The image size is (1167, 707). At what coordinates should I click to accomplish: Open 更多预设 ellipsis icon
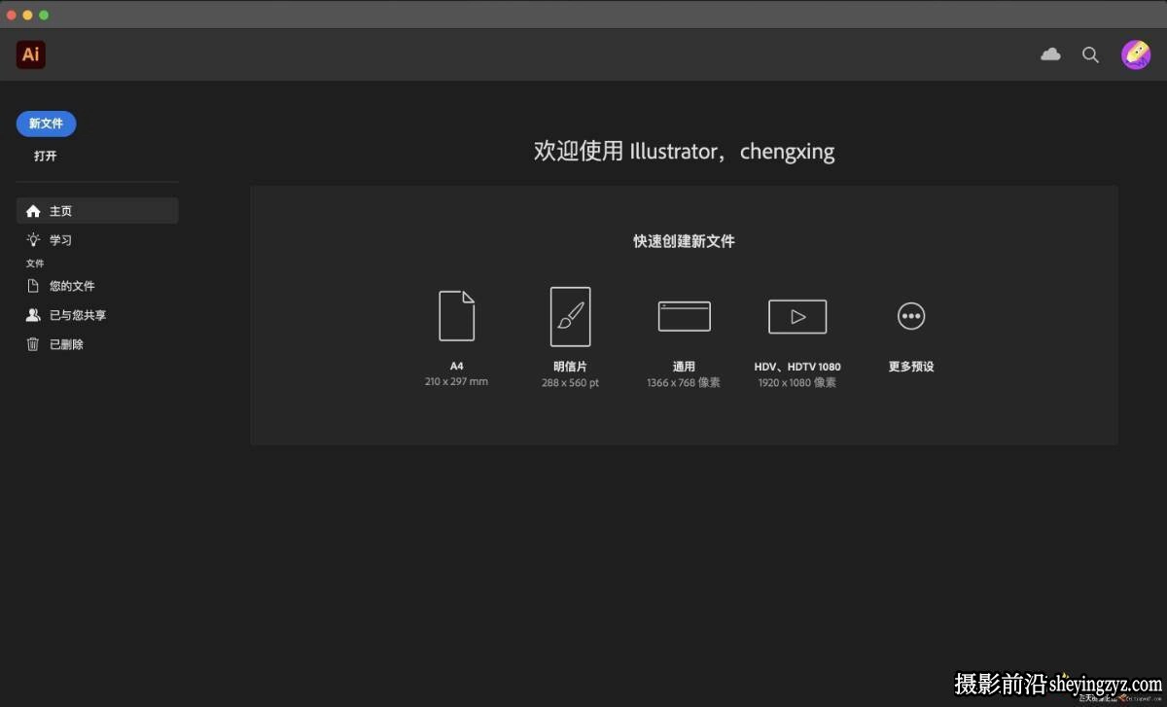tap(911, 316)
